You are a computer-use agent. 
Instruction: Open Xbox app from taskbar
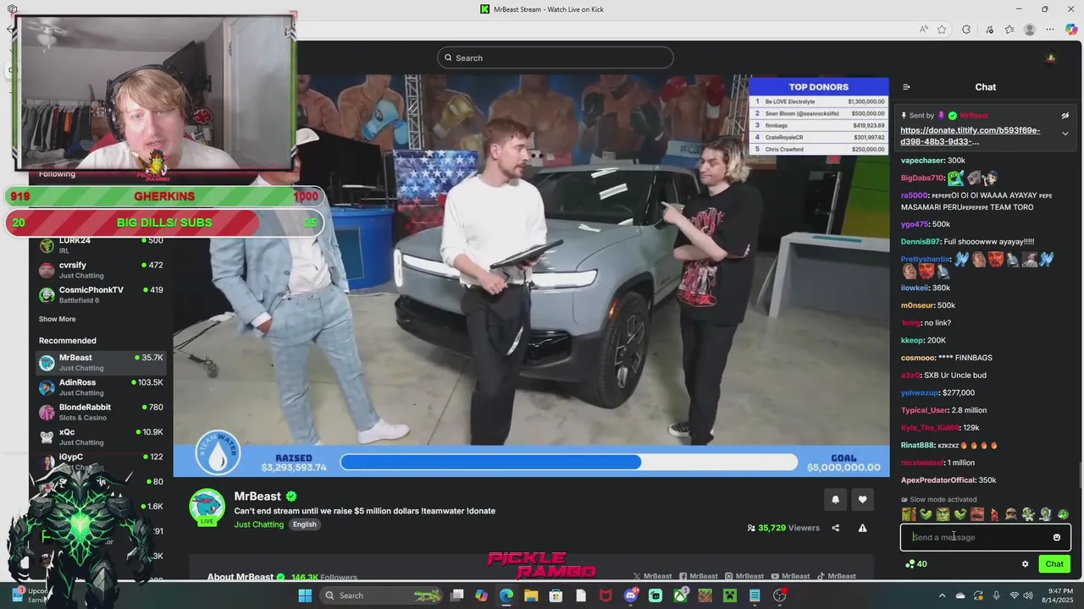[x=680, y=595]
